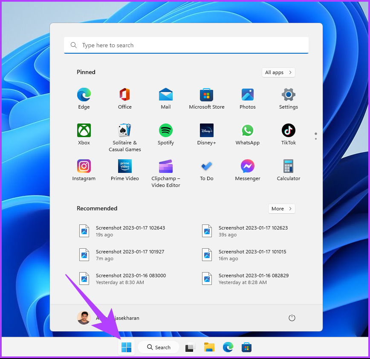The image size is (370, 359).
Task: Open Windows Settings from pinned apps
Action: 288,95
